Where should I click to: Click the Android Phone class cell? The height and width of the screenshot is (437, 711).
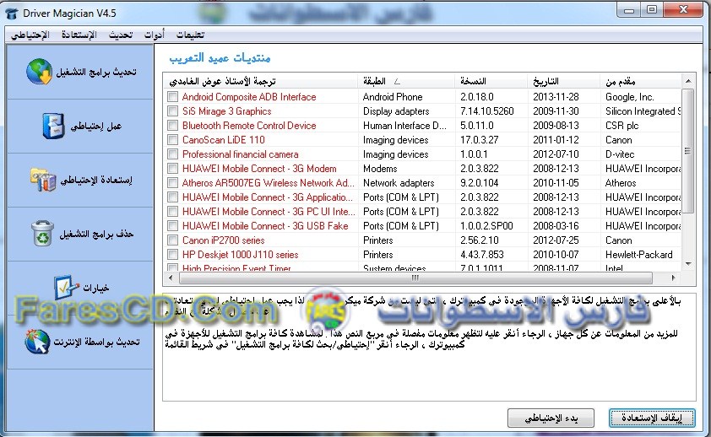[x=393, y=97]
